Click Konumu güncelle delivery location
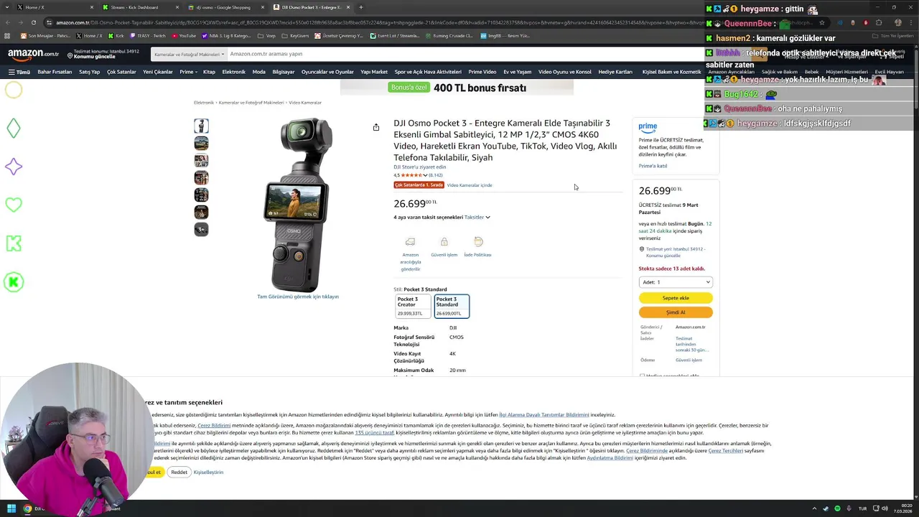The width and height of the screenshot is (919, 517). [x=94, y=57]
